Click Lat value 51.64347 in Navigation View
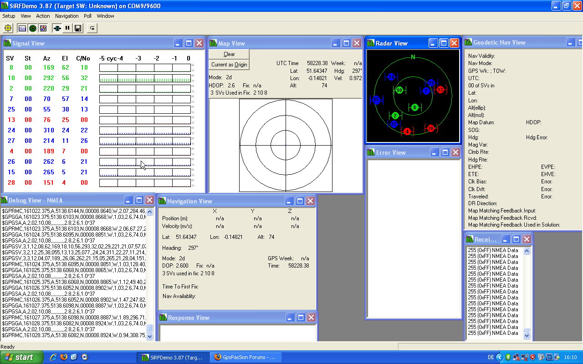Image resolution: width=583 pixels, height=364 pixels. (x=186, y=237)
